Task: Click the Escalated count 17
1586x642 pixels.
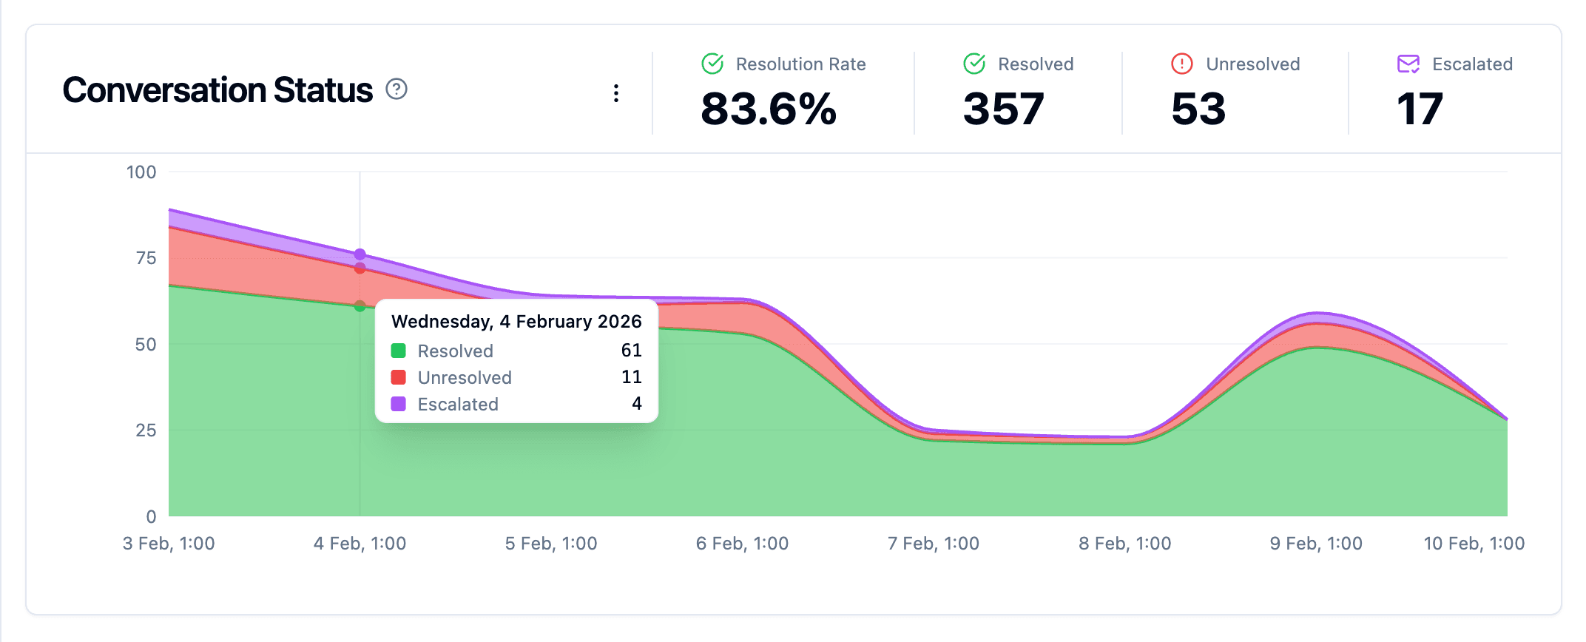Action: point(1420,109)
